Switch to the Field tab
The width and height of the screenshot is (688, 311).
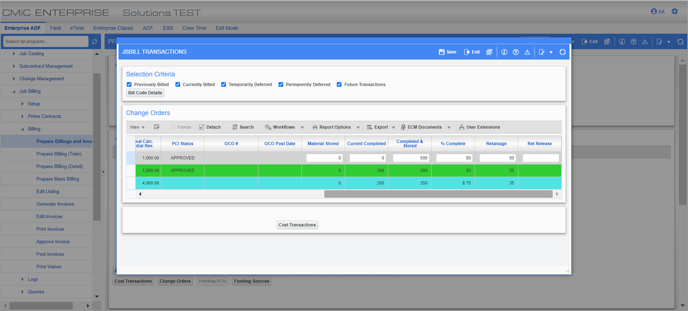(55, 28)
